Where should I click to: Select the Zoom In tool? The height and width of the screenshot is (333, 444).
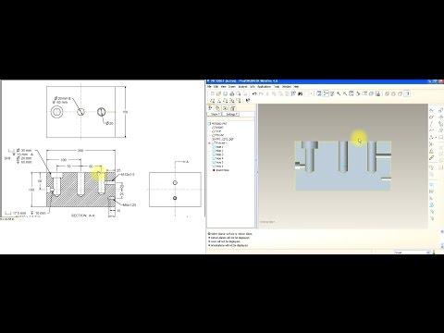pyautogui.click(x=339, y=93)
